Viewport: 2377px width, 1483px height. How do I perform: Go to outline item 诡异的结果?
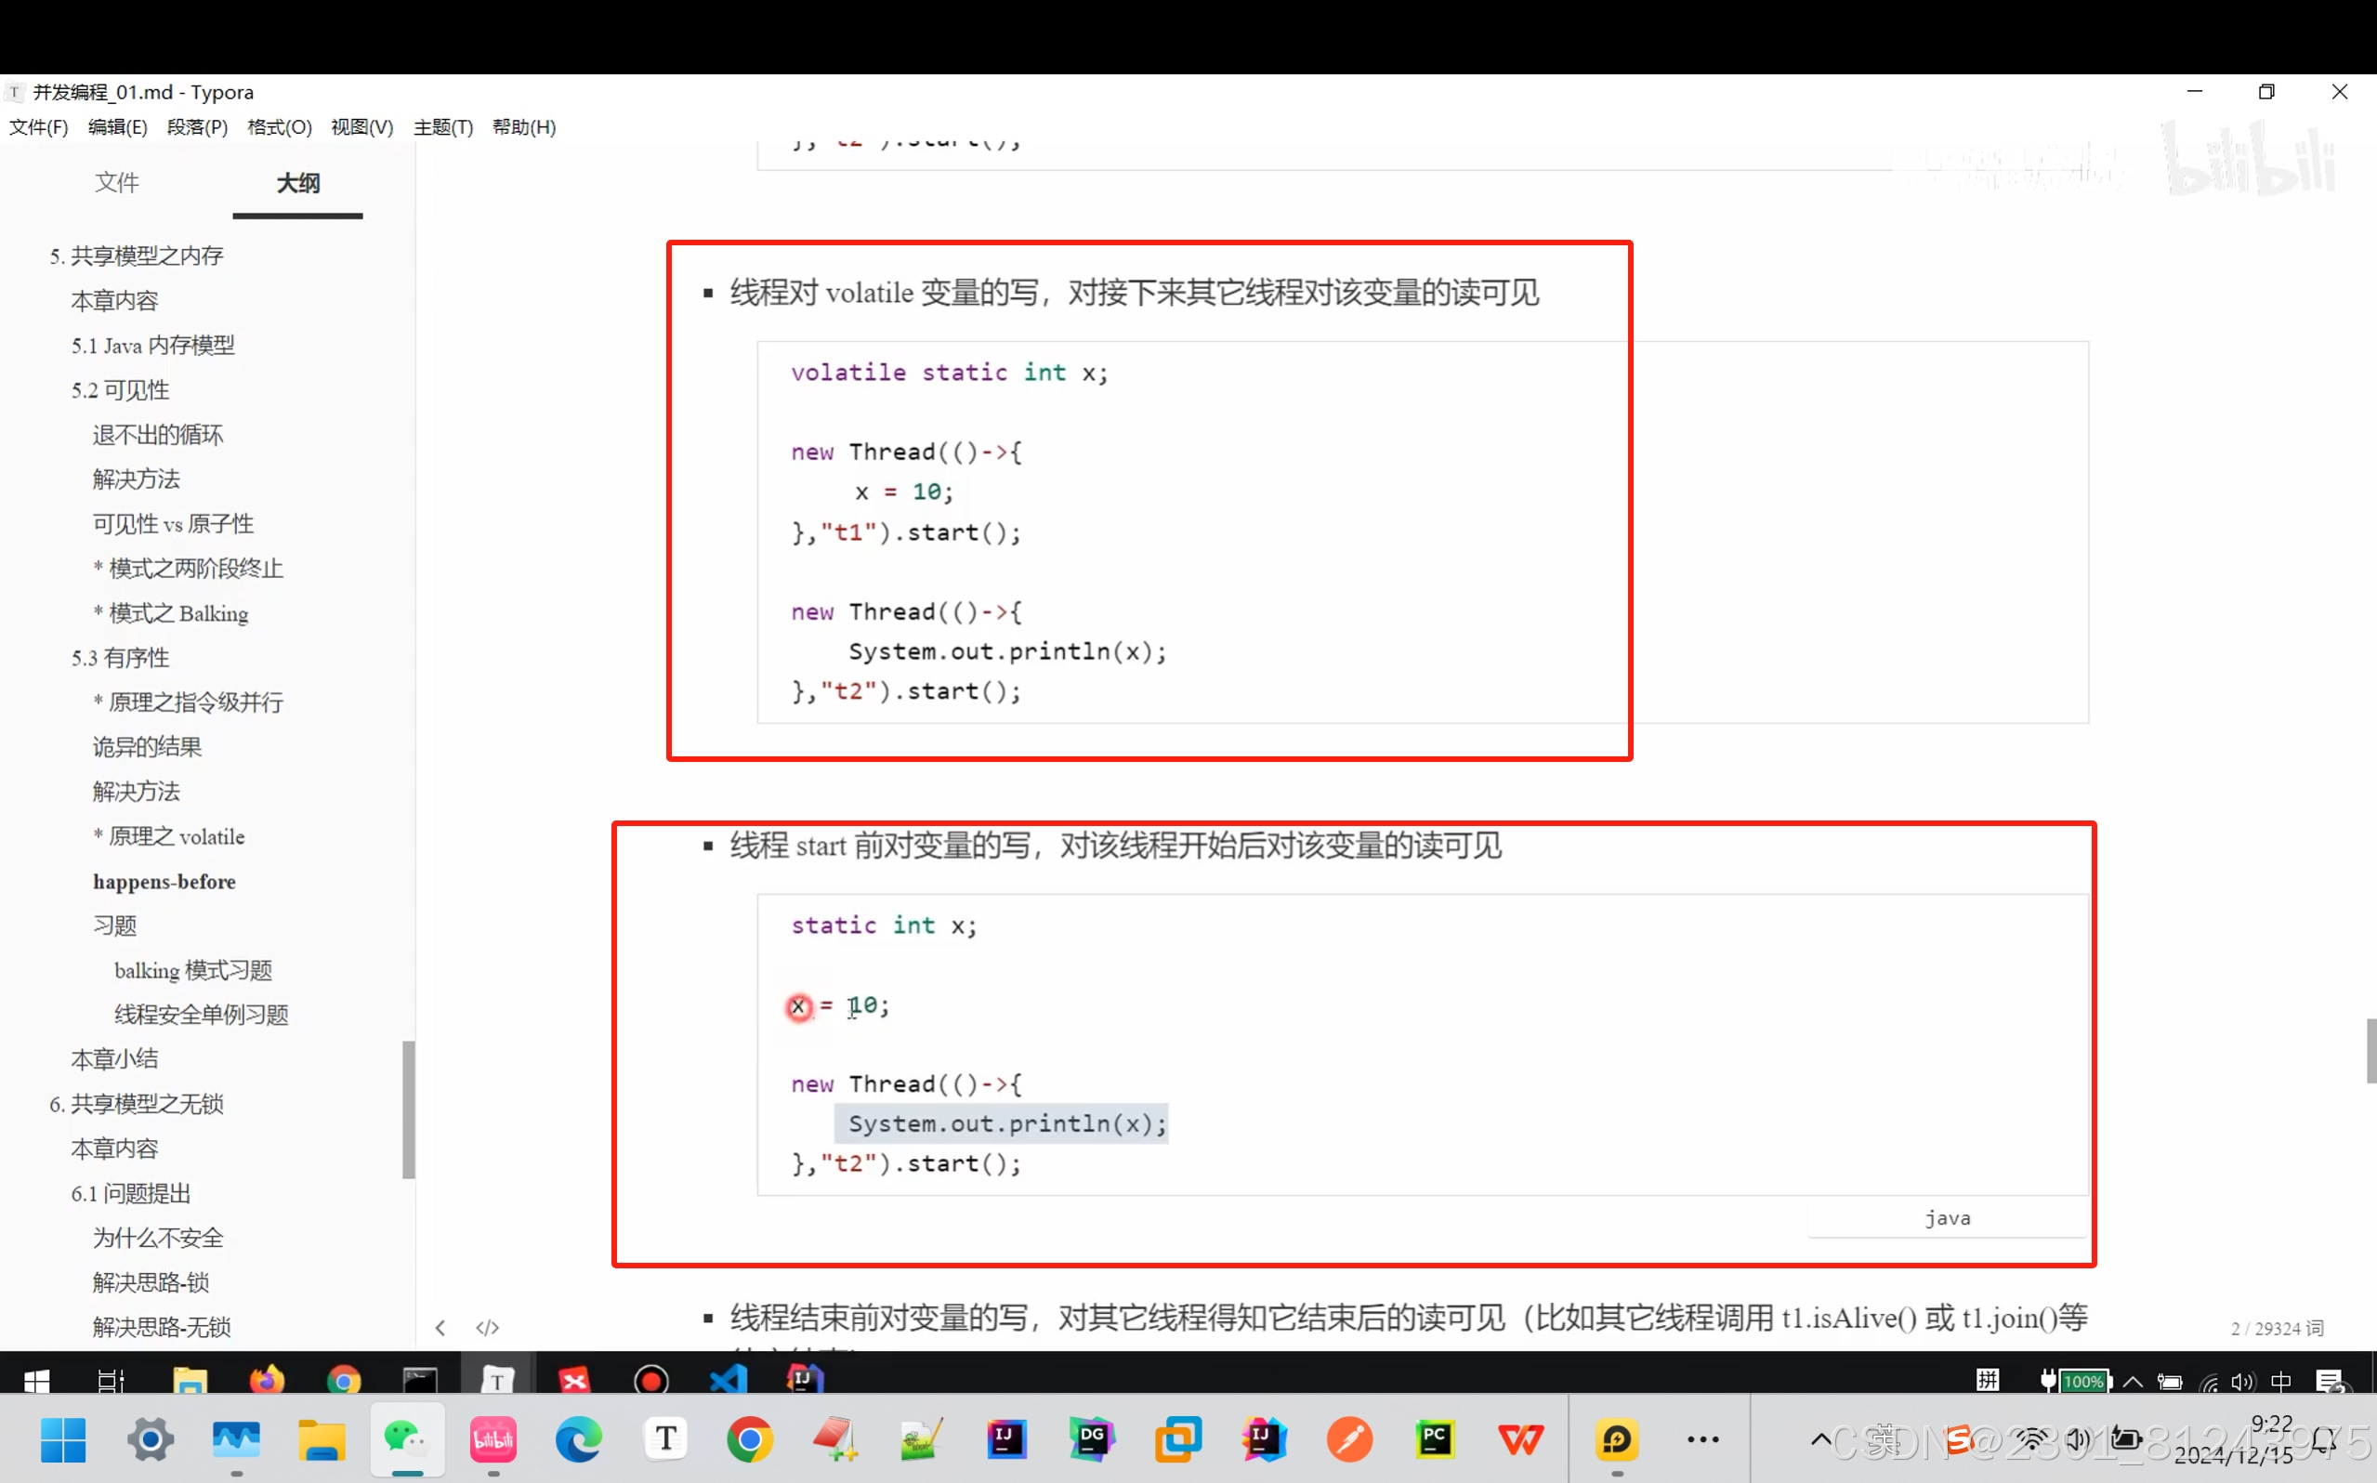[x=147, y=747]
